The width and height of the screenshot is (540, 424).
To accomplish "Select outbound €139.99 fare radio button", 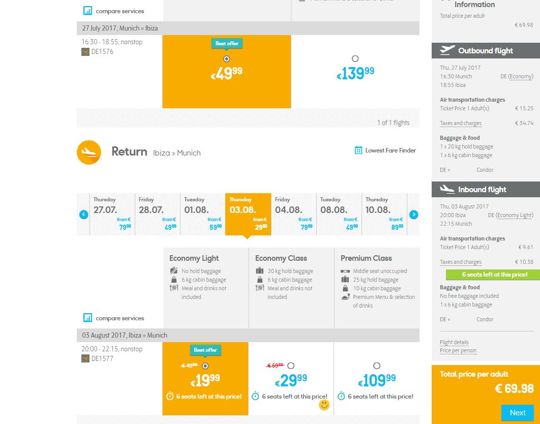I will (355, 59).
